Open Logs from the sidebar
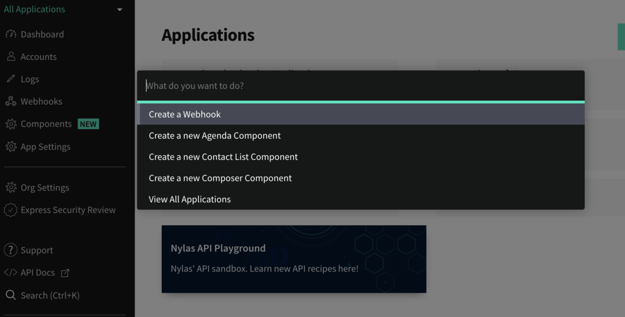The width and height of the screenshot is (625, 317). pyautogui.click(x=30, y=79)
